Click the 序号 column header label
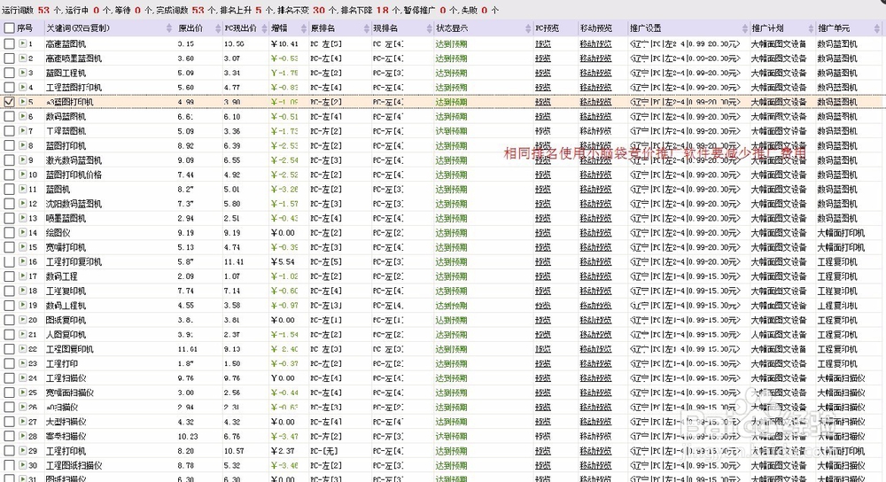 coord(25,28)
